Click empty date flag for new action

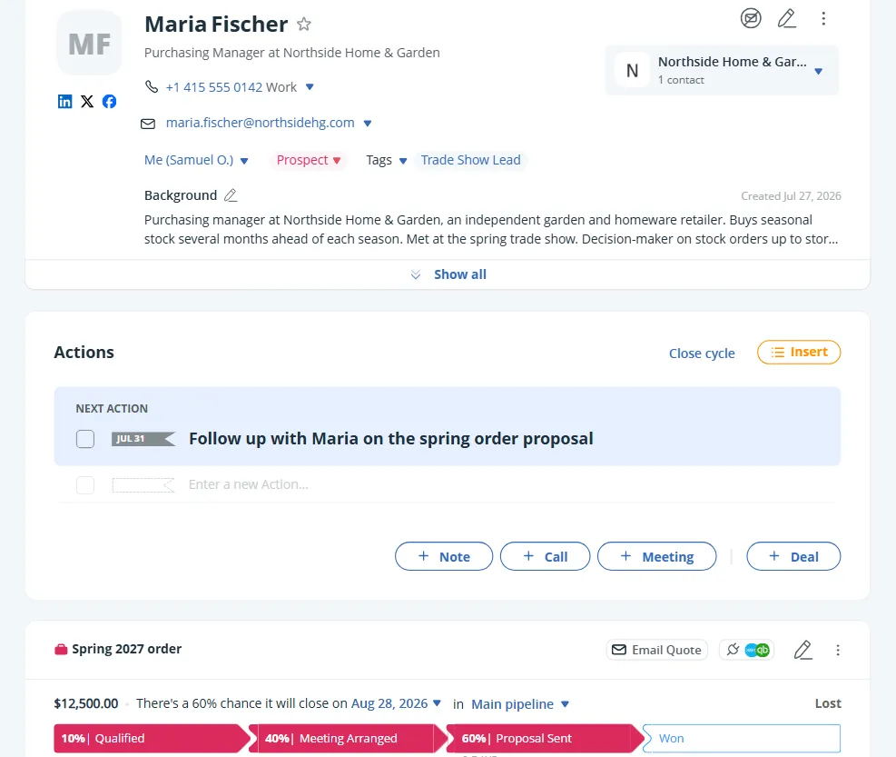point(143,485)
